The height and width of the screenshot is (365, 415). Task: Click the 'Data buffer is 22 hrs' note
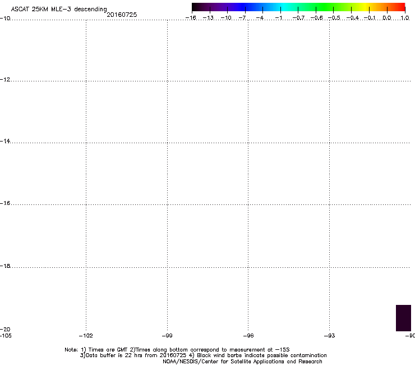click(x=203, y=355)
